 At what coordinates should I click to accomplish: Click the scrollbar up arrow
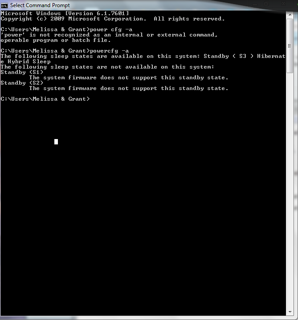coord(290,15)
